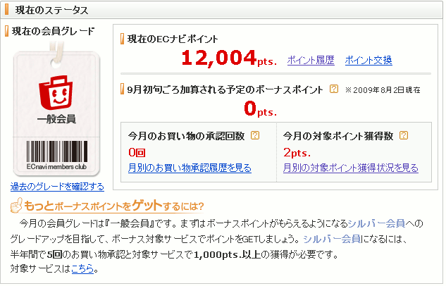Click the pointing hand icon by もっとボーナスポイント

coord(16,205)
